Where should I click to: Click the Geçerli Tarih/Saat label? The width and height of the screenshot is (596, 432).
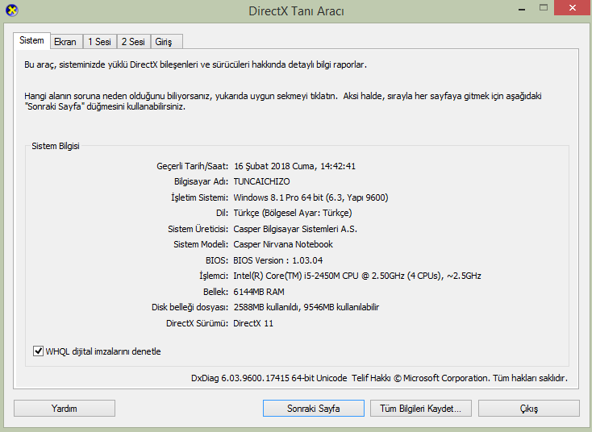click(192, 166)
